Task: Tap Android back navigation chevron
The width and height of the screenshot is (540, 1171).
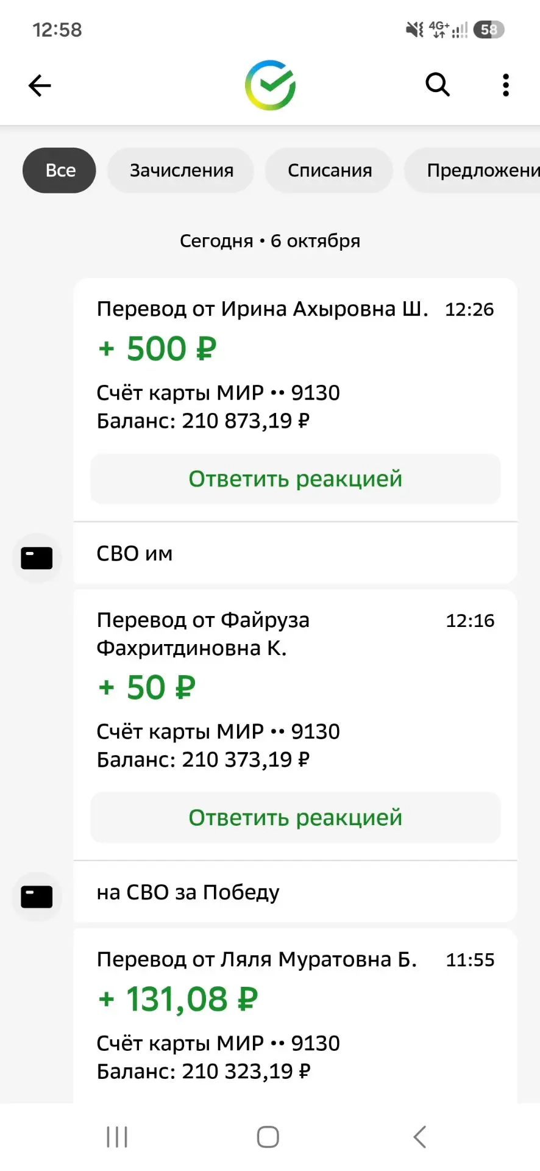Action: point(419,1137)
